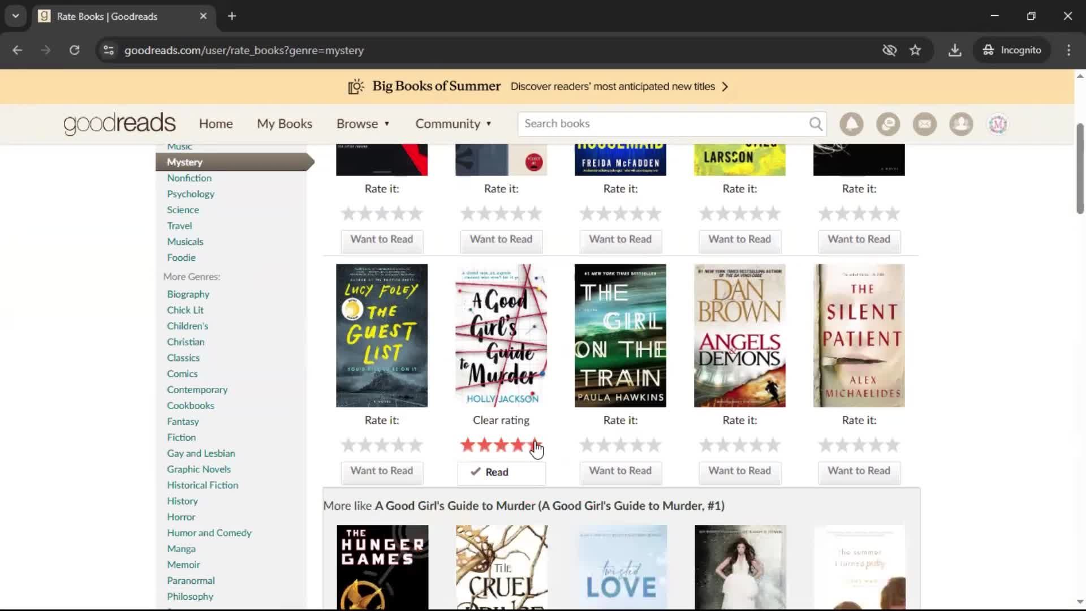View site information icon in address bar
1086x611 pixels.
109,50
